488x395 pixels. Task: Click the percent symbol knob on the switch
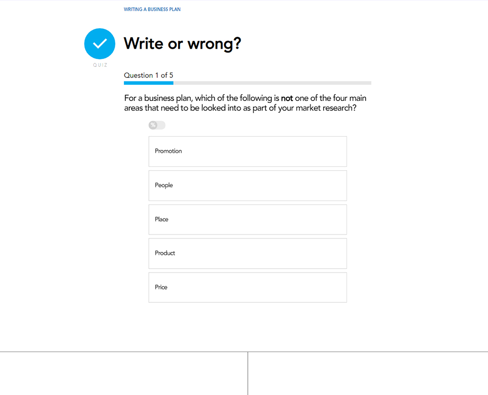point(153,125)
